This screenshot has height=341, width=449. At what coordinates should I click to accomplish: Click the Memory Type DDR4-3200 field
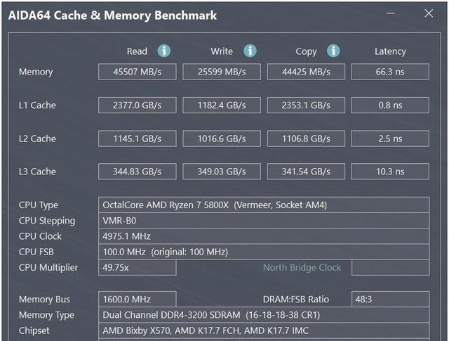(264, 315)
